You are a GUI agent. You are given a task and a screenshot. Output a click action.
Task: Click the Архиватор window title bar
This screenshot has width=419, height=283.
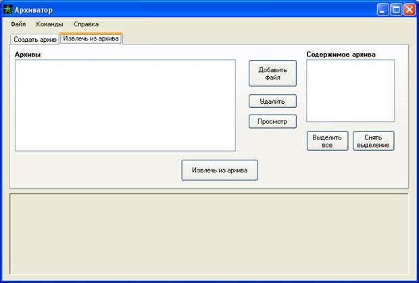click(x=203, y=9)
